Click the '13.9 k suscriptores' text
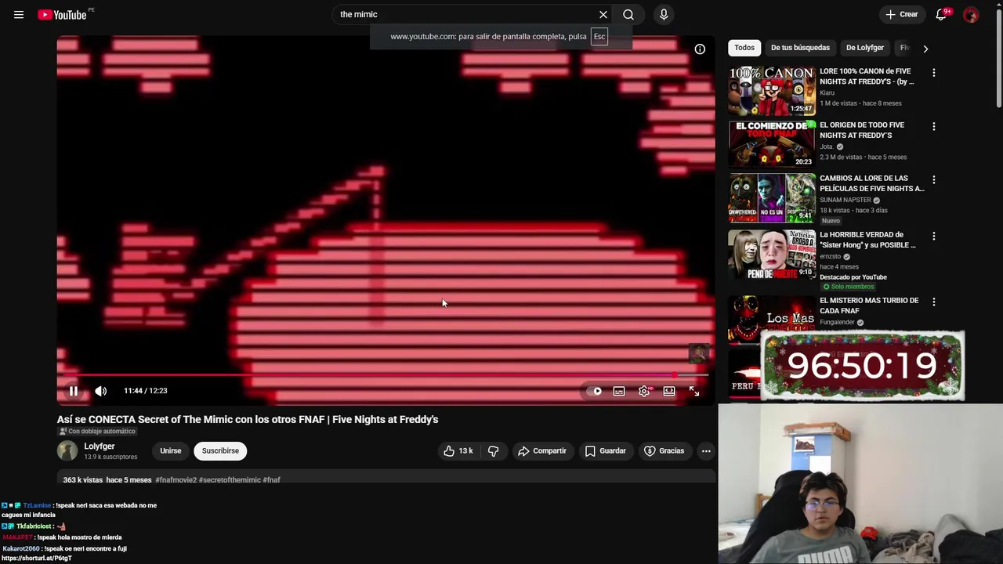Image resolution: width=1003 pixels, height=564 pixels. (110, 457)
